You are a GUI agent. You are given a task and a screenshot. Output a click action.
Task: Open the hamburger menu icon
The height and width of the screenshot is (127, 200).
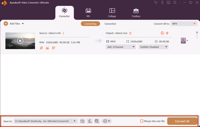point(175,2)
